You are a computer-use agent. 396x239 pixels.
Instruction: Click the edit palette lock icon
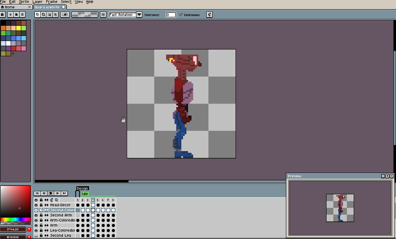coord(3,14)
